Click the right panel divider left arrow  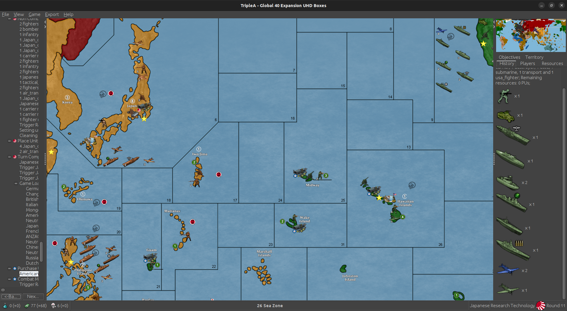click(494, 22)
